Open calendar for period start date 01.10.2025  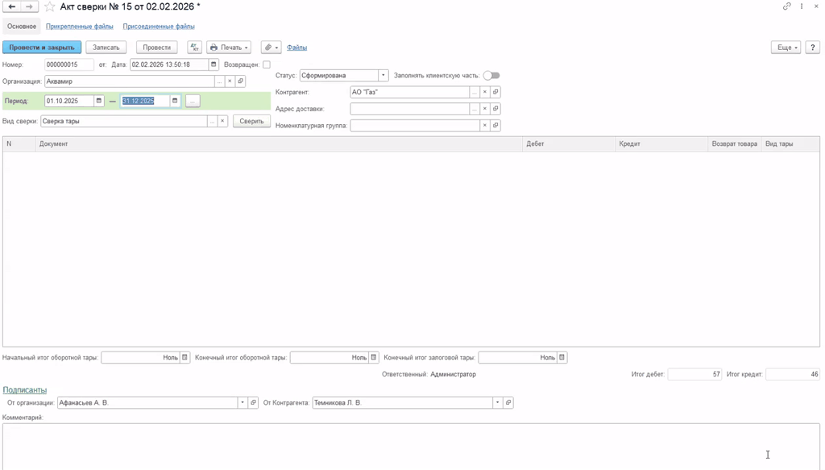99,101
